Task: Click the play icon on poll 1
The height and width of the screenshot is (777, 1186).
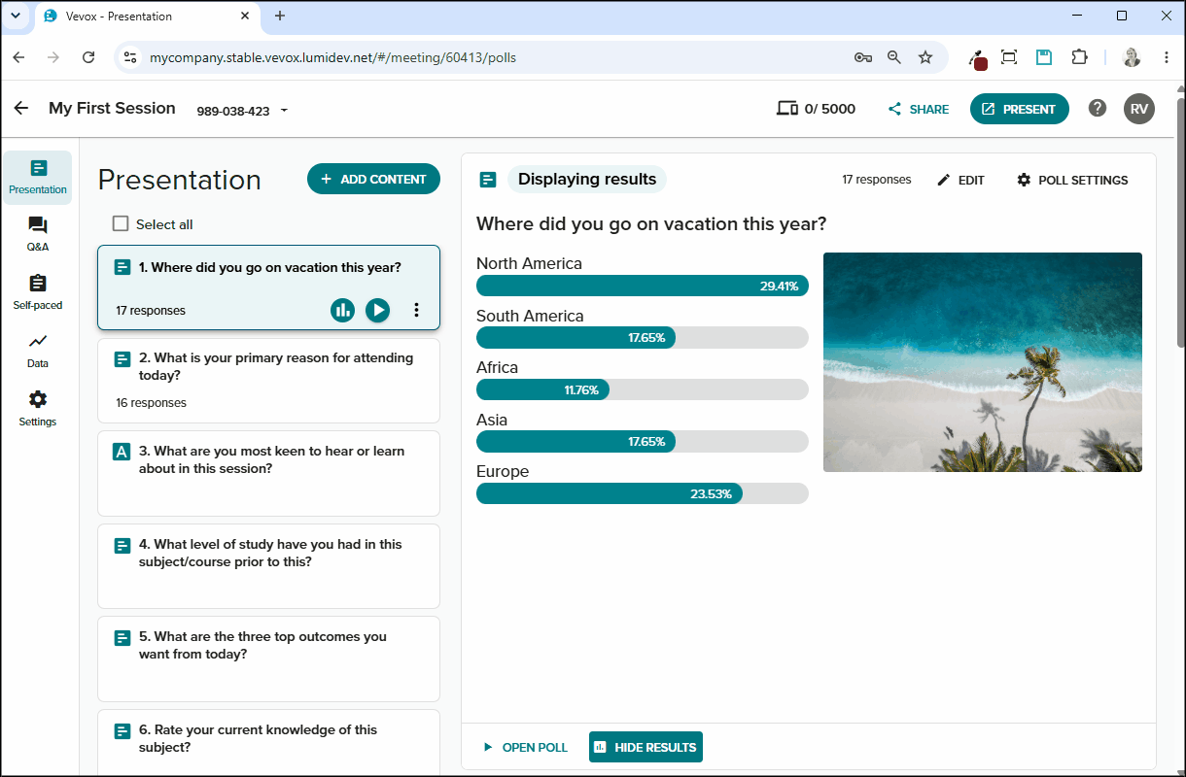Action: [377, 310]
